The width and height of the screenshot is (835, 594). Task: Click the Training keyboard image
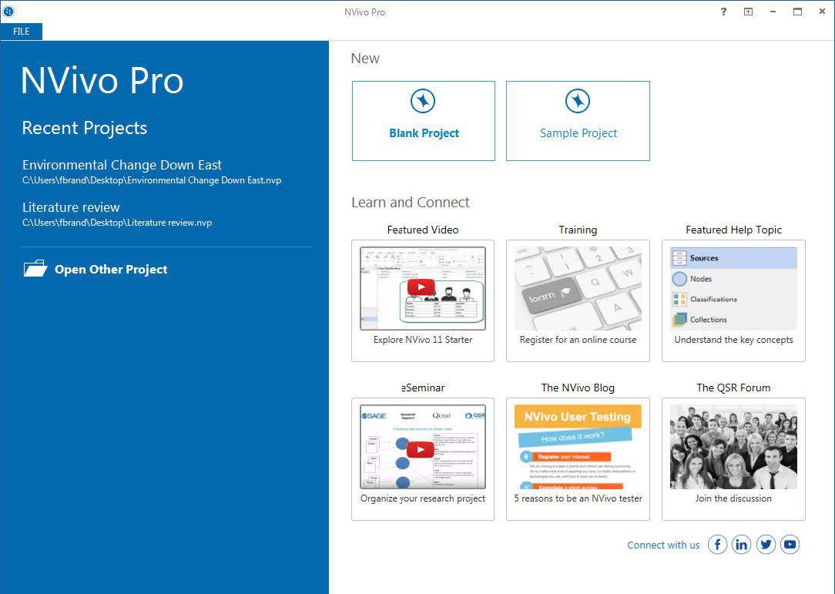pyautogui.click(x=578, y=288)
